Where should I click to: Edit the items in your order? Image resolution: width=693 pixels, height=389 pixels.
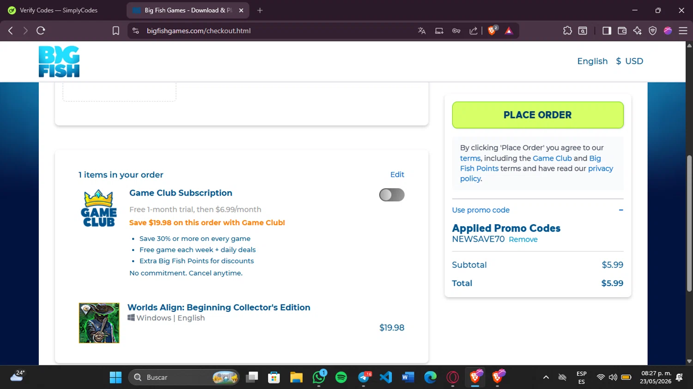(397, 174)
